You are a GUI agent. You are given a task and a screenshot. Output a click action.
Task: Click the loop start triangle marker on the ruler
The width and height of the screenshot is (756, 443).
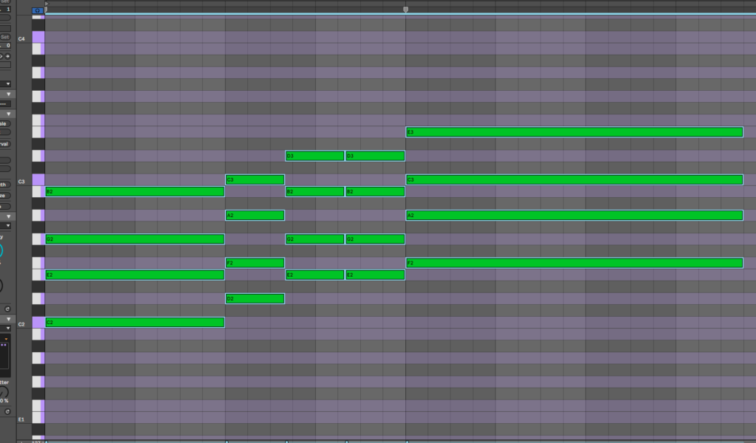tap(47, 4)
